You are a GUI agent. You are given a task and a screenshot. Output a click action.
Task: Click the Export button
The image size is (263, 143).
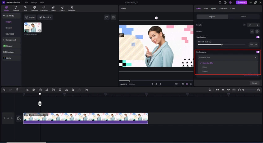[241, 2]
